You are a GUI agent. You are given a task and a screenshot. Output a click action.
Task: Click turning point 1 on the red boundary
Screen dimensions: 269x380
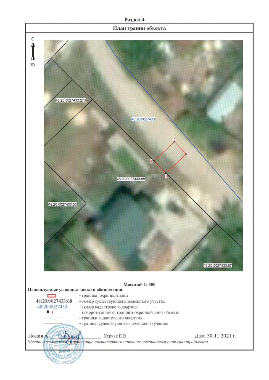(174, 142)
